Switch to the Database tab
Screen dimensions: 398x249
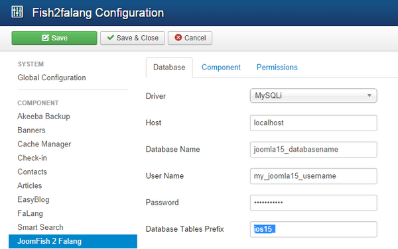click(169, 68)
